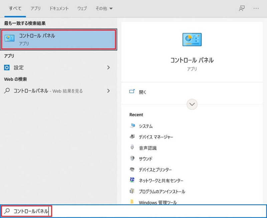This screenshot has height=218, width=267.
Task: Click the open-window icon beside 開く
Action: tap(132, 92)
